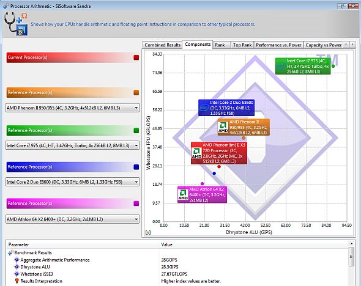Click the Dhrystone ALU diamond icon
Screen dimensions: 361x286
17,267
